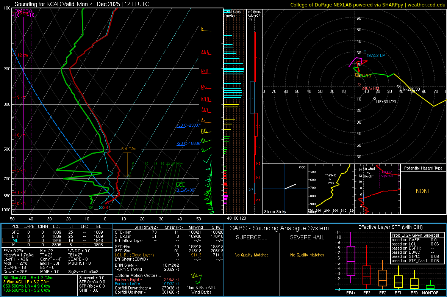Click the Sfc-3km AGL LR = 1.2 C/km line
This screenshot has height=297, width=447.
(x=28, y=278)
